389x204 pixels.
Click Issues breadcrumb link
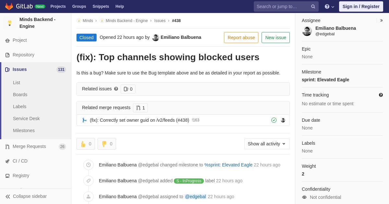(x=160, y=21)
